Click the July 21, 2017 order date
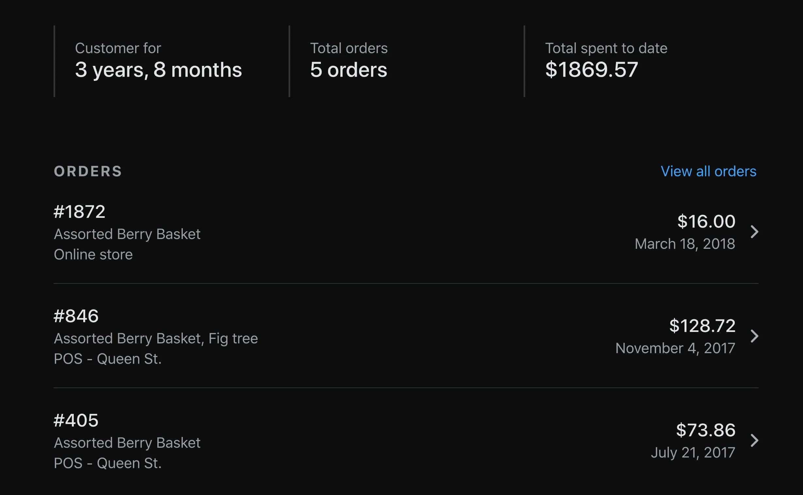Screen dimensions: 803x495 point(693,452)
